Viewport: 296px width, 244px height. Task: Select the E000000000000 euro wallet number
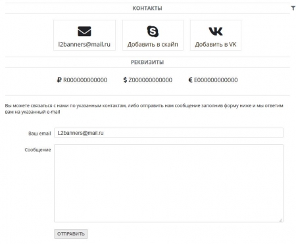click(x=216, y=80)
